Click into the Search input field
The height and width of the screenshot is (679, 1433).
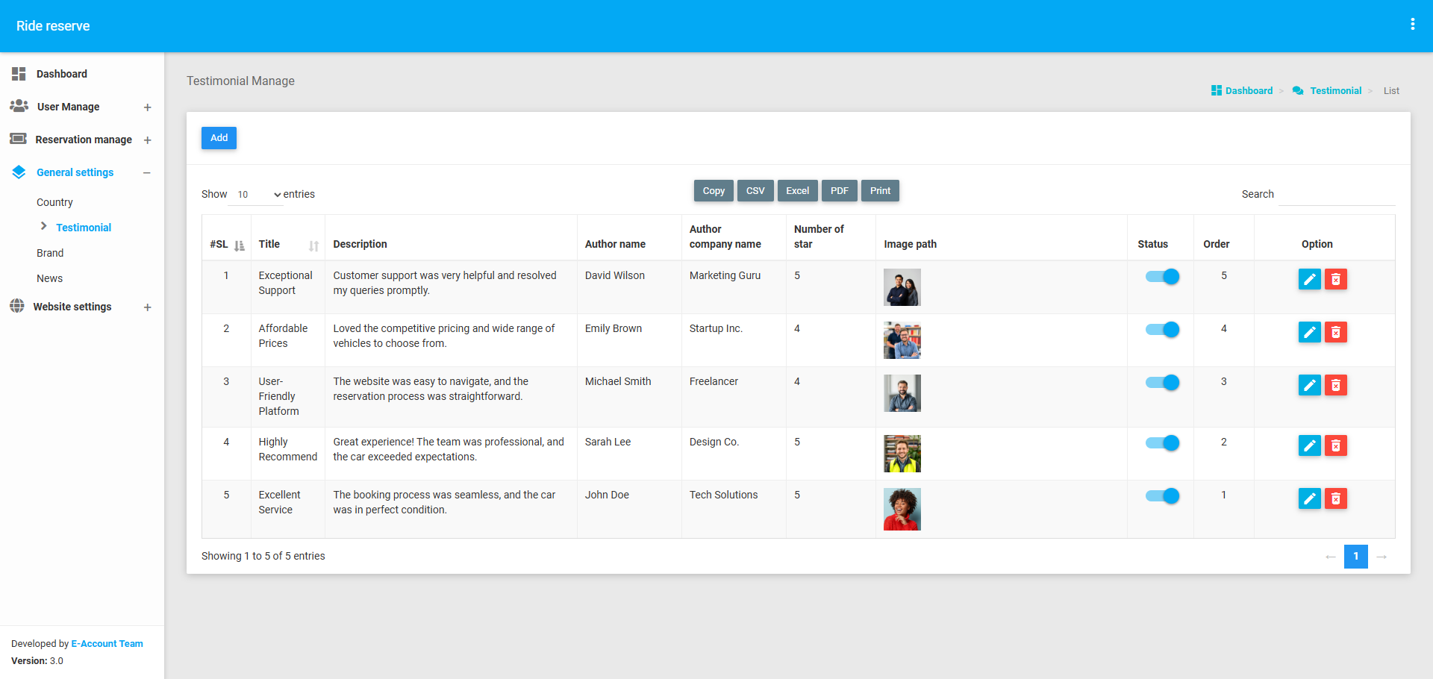pos(1336,195)
